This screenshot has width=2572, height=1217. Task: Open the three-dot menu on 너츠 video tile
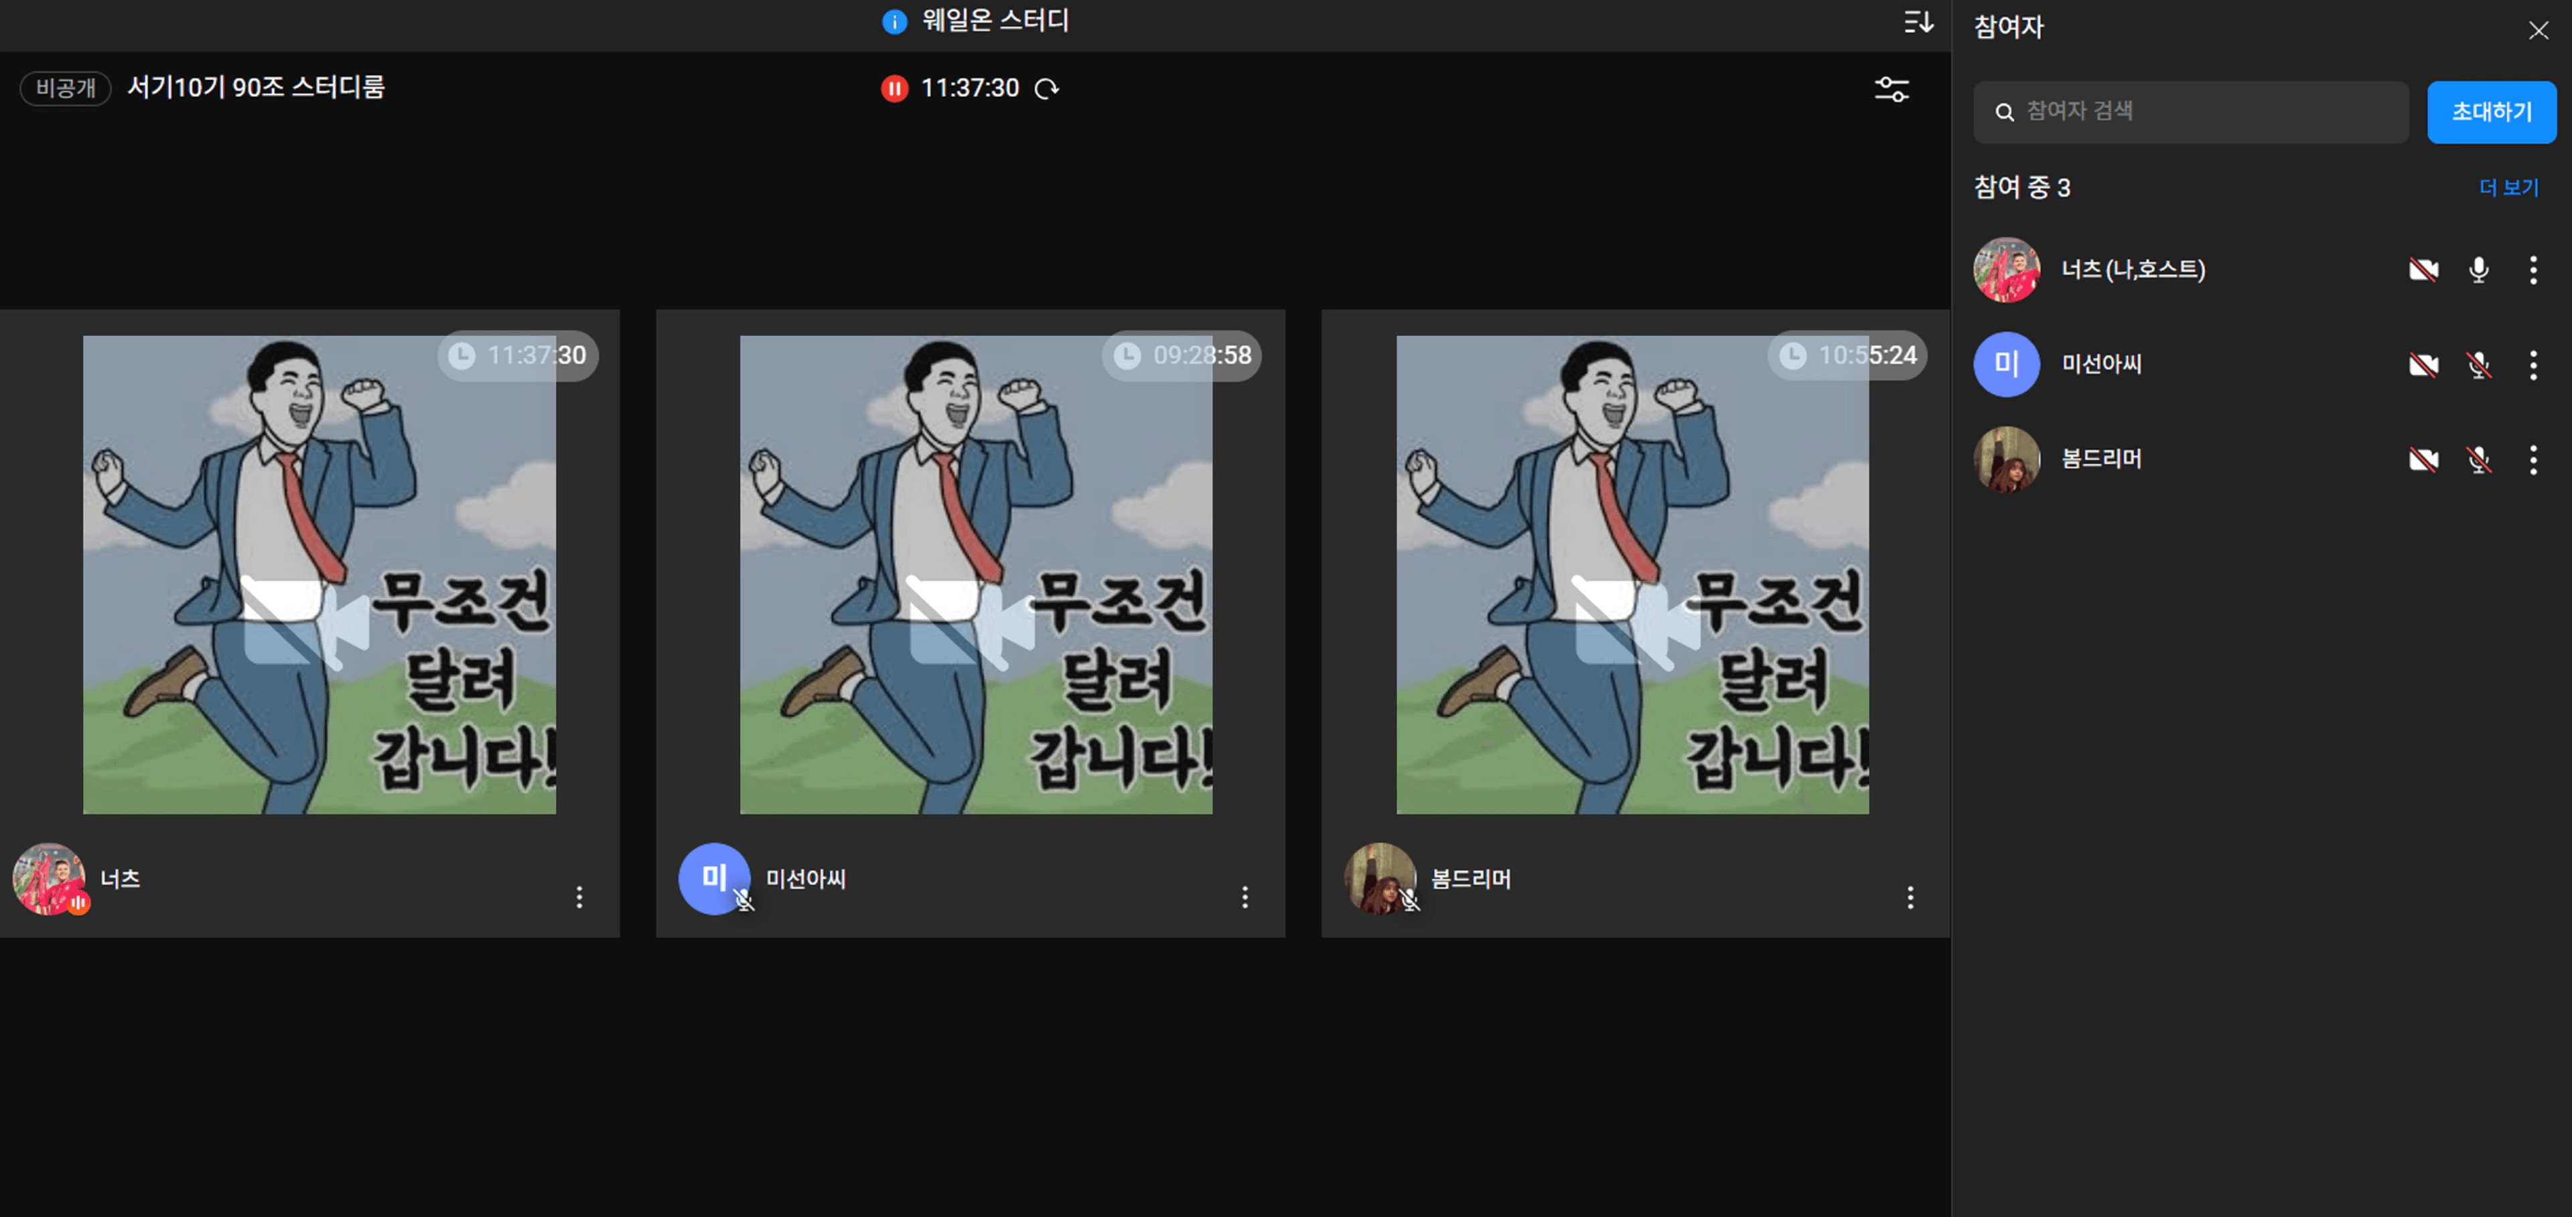[x=579, y=897]
